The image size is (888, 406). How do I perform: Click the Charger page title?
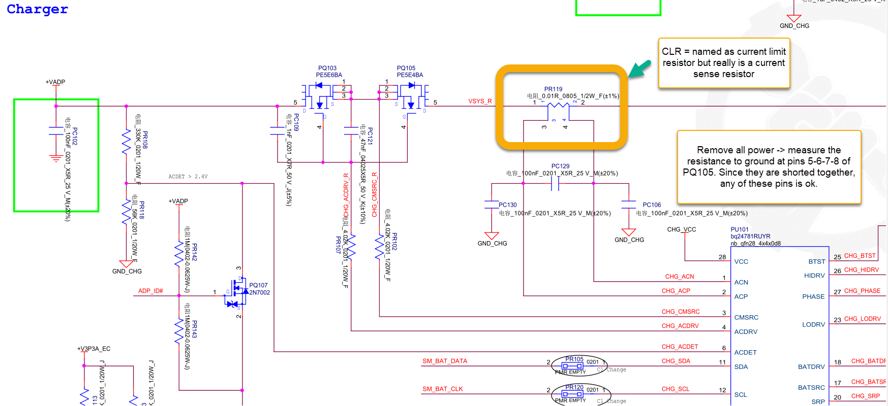[x=37, y=9]
